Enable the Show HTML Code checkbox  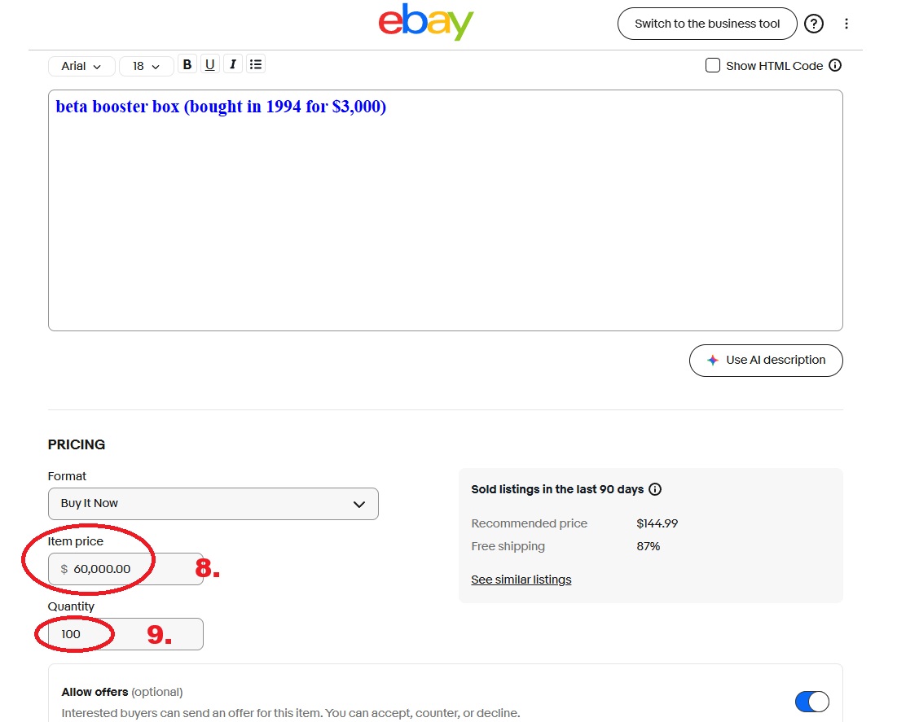(713, 66)
